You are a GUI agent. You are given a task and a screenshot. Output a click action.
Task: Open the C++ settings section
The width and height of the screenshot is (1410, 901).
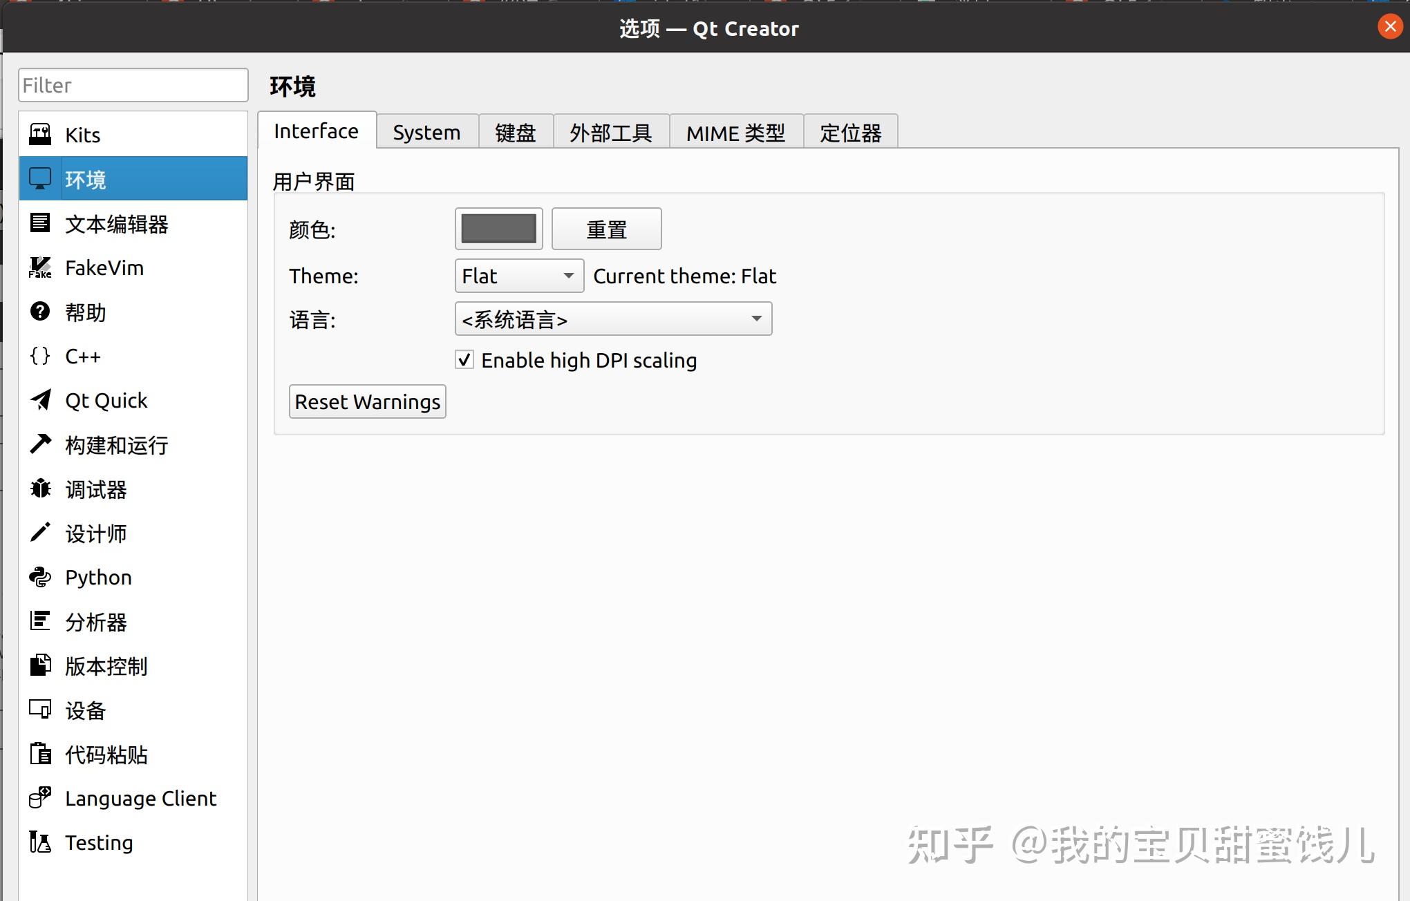point(82,357)
